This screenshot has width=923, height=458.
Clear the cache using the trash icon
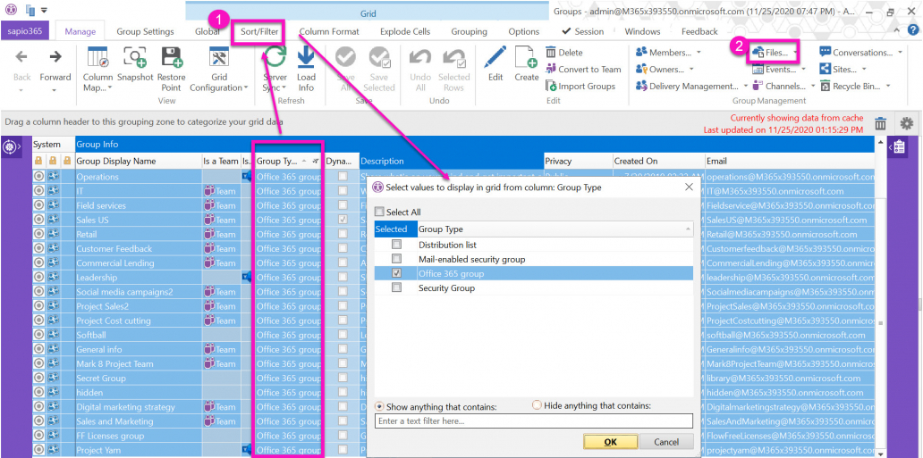(881, 123)
